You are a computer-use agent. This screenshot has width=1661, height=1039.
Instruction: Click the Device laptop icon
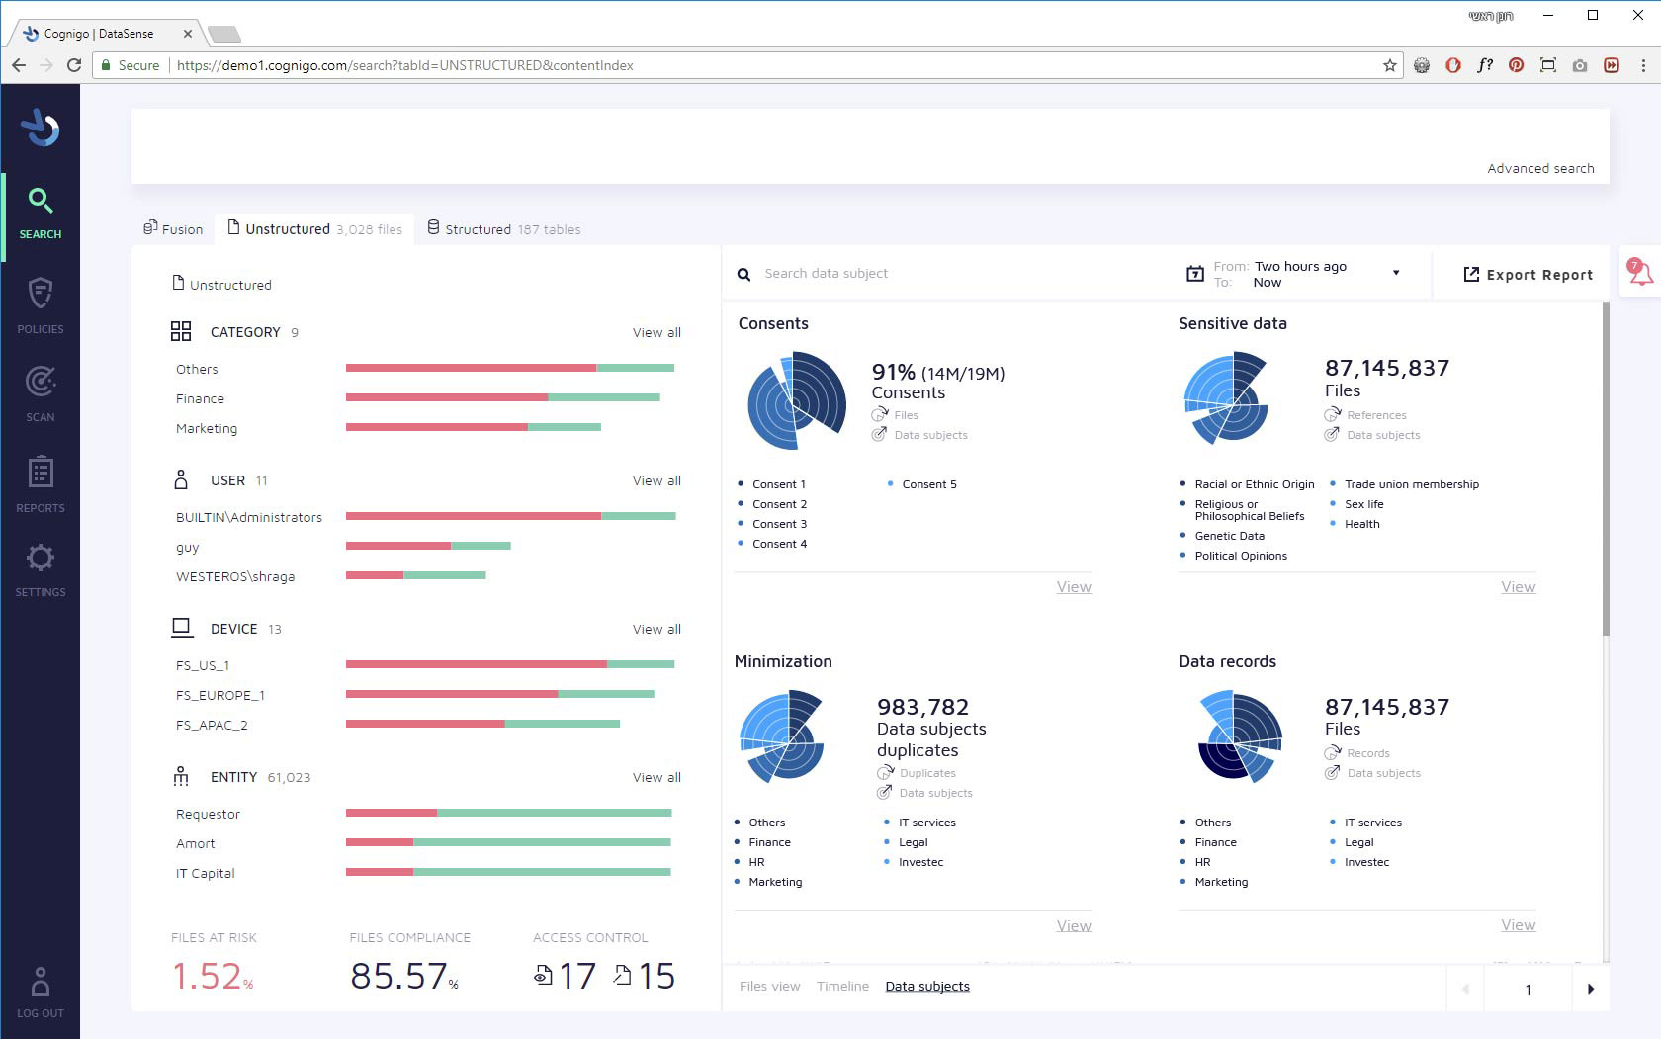[181, 627]
